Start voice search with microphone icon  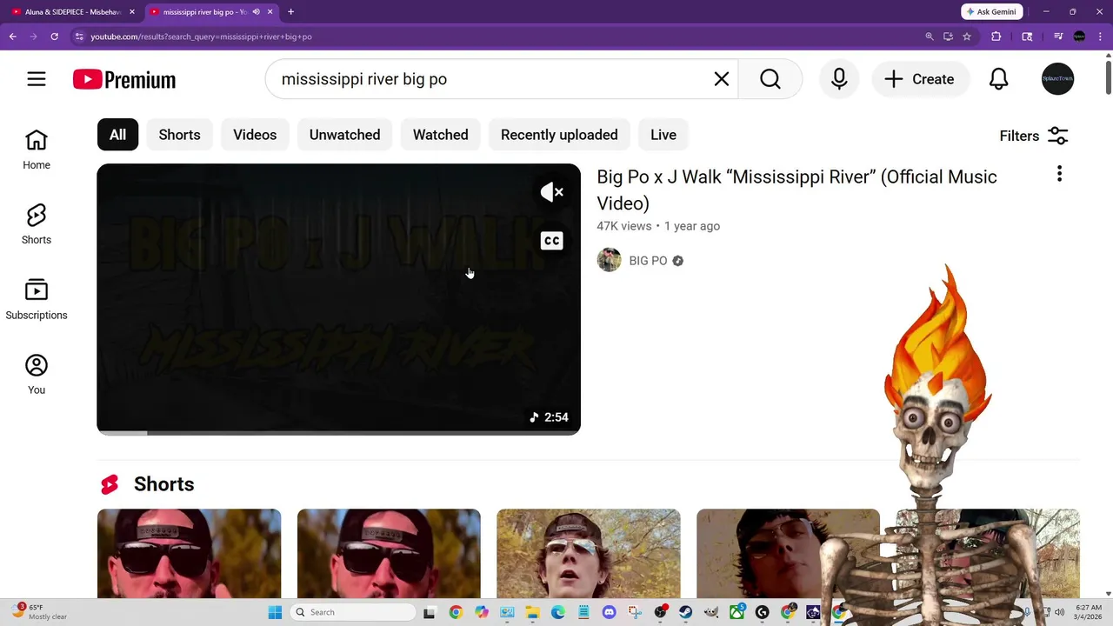click(x=839, y=79)
